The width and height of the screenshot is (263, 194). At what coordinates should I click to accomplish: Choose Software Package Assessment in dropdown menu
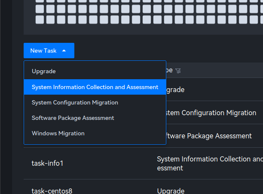pyautogui.click(x=73, y=118)
